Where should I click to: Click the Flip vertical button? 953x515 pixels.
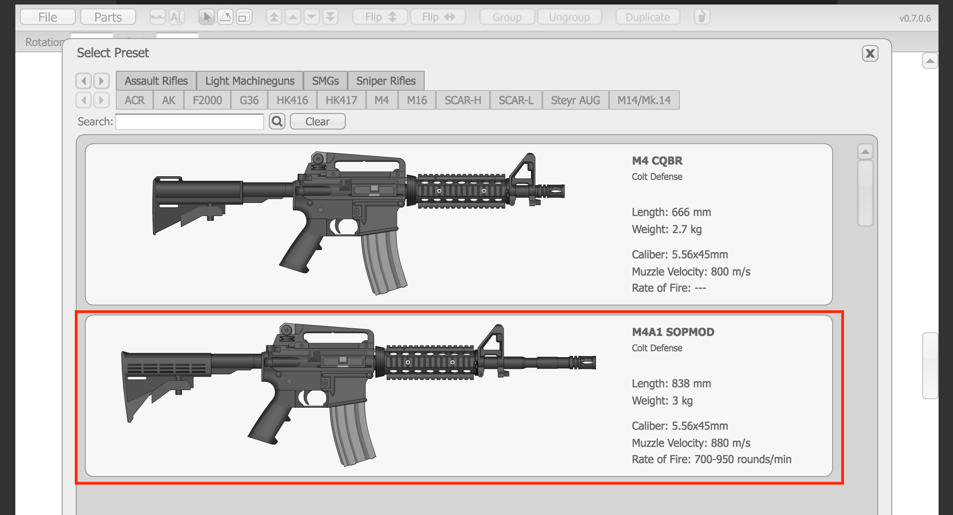[380, 17]
